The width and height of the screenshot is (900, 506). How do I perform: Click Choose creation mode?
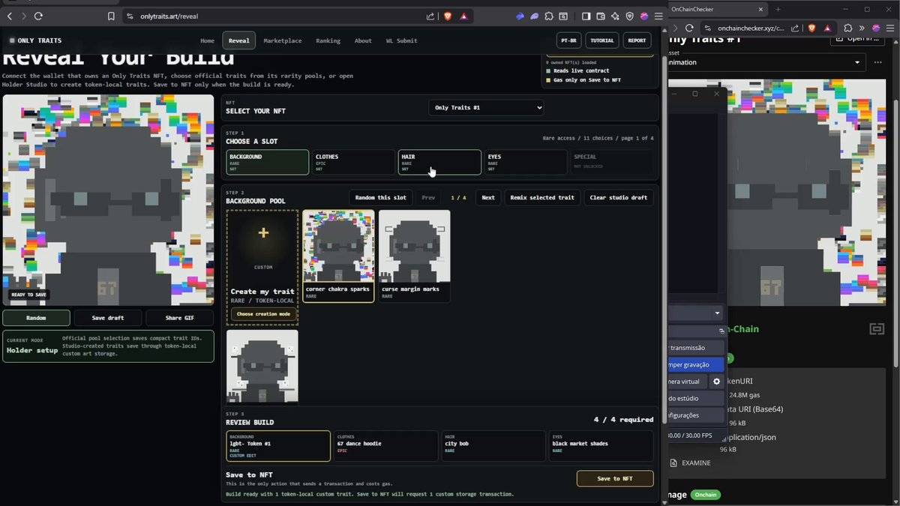(x=262, y=314)
